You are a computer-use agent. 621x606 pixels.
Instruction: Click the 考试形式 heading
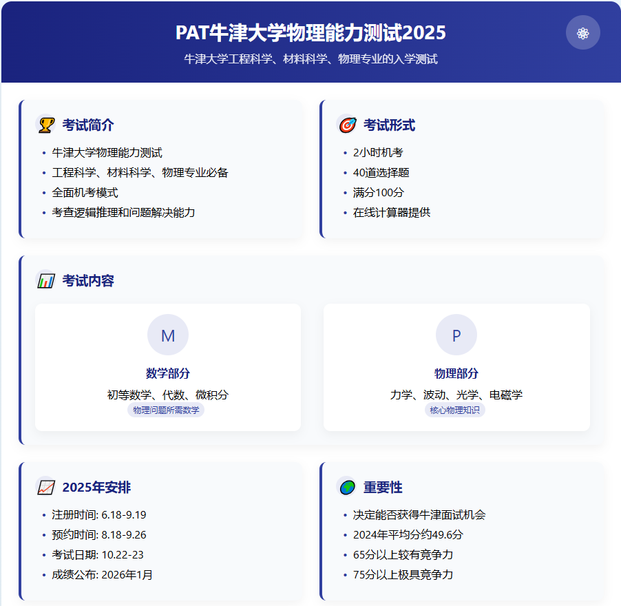(x=389, y=125)
